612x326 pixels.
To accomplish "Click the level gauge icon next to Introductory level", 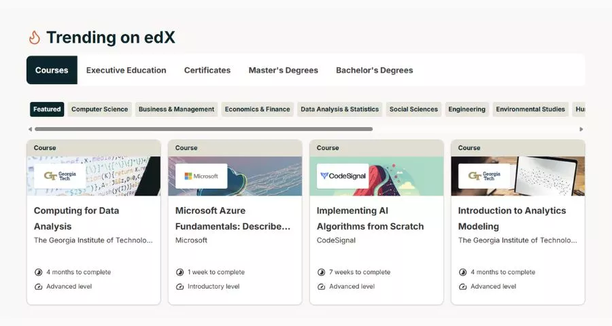I will pyautogui.click(x=180, y=287).
